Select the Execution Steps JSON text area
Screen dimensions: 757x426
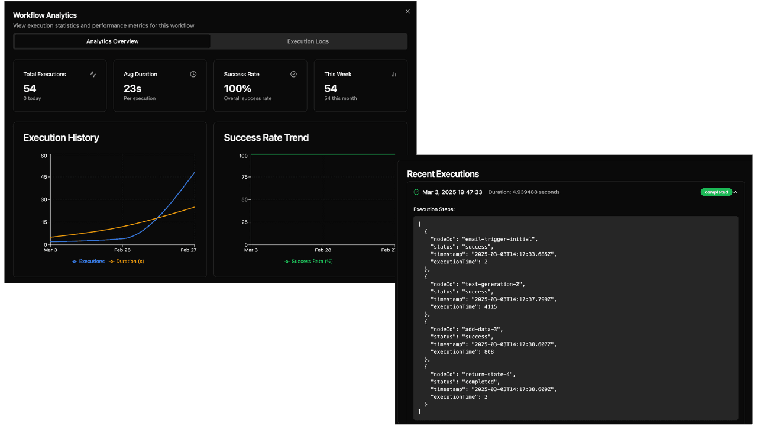point(577,319)
